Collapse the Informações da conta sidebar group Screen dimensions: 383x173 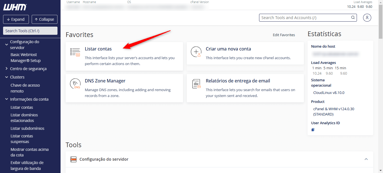(x=6, y=99)
